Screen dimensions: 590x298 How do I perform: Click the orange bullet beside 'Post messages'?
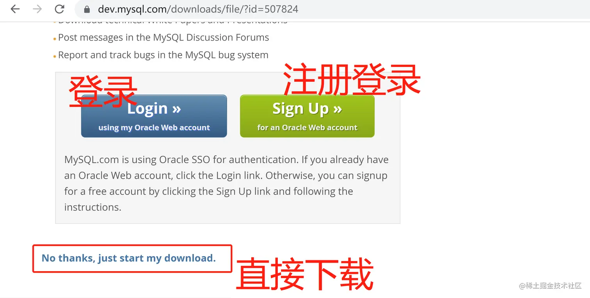[x=55, y=39]
